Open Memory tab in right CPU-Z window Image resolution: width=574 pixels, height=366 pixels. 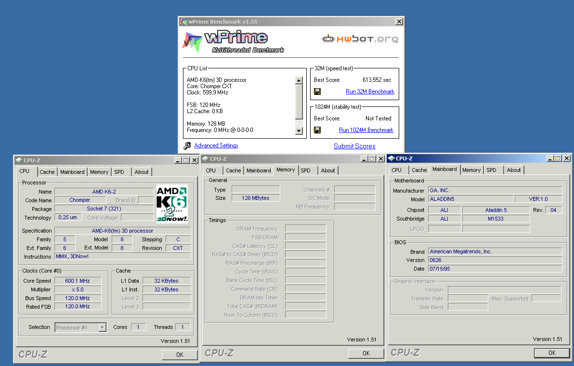[471, 170]
